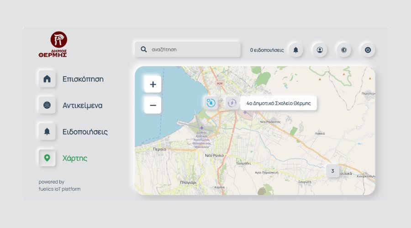Screen dimensions: 411x228
Task: Click the Δήμος Θέρμης logo
Action: (x=53, y=44)
